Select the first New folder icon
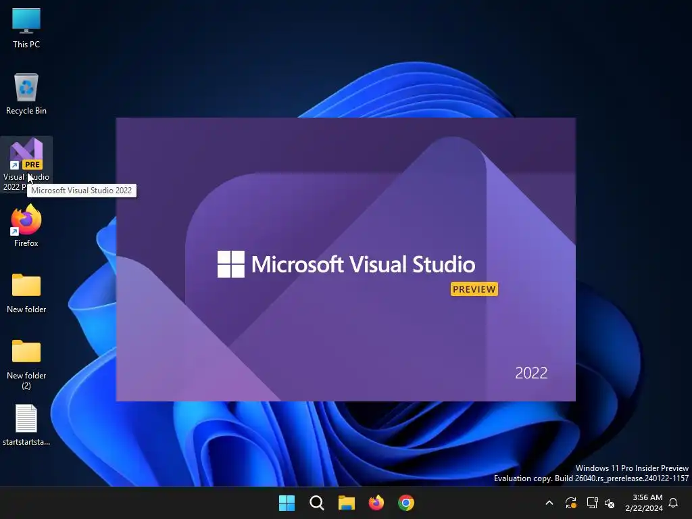The width and height of the screenshot is (692, 519). (26, 292)
